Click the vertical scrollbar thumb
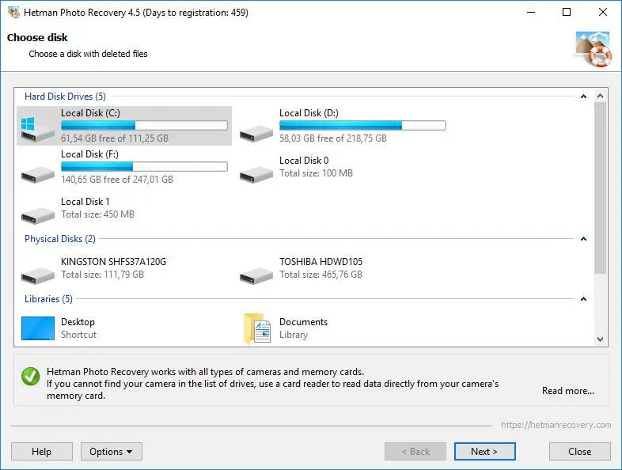 [x=600, y=188]
